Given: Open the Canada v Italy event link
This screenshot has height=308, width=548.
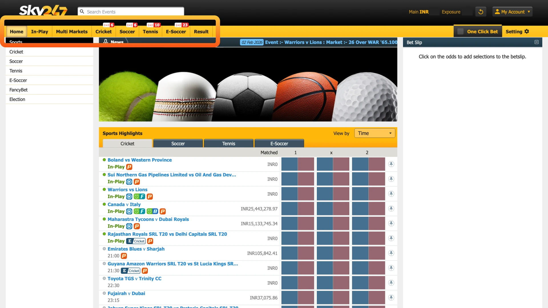Looking at the screenshot, I should click(x=124, y=204).
